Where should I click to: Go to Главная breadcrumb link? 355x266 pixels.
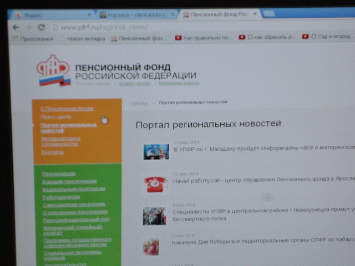click(x=138, y=103)
